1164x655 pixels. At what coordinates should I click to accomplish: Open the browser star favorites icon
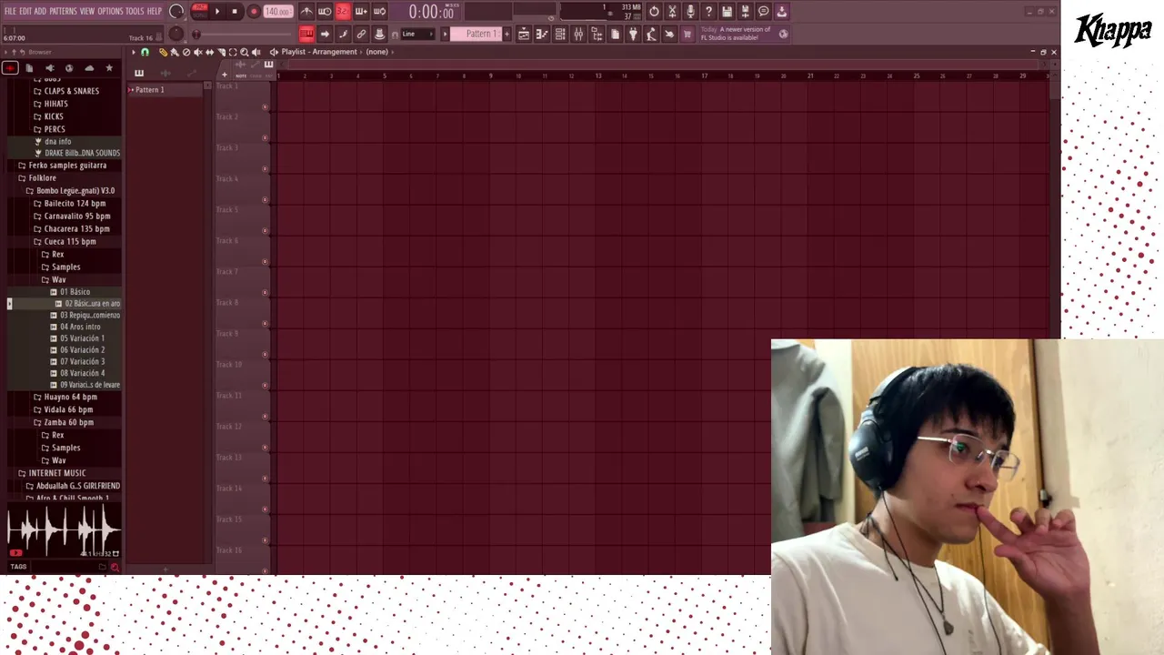tap(109, 68)
